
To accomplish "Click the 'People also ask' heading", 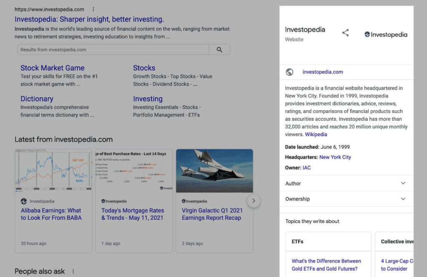I will coord(40,271).
